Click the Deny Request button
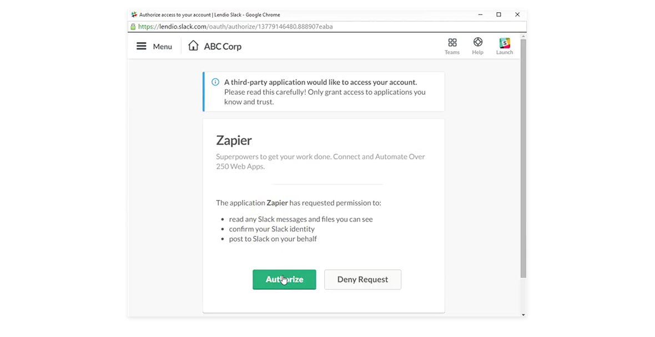This screenshot has width=655, height=337. (x=362, y=279)
